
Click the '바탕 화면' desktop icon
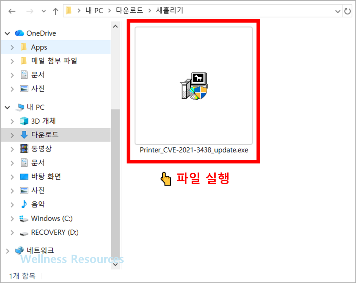[x=24, y=177]
